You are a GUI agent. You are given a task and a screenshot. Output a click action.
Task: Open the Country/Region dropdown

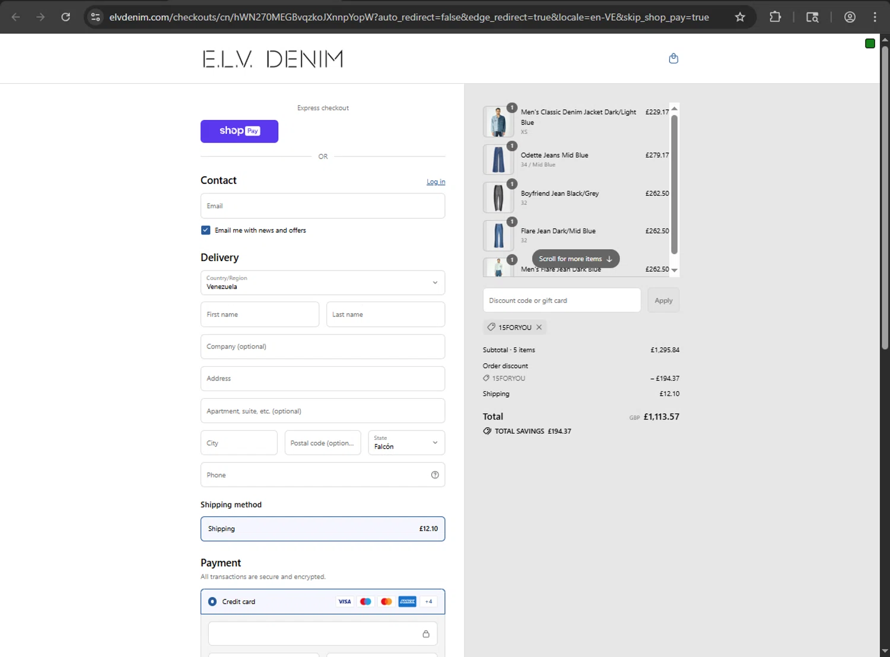click(x=323, y=283)
